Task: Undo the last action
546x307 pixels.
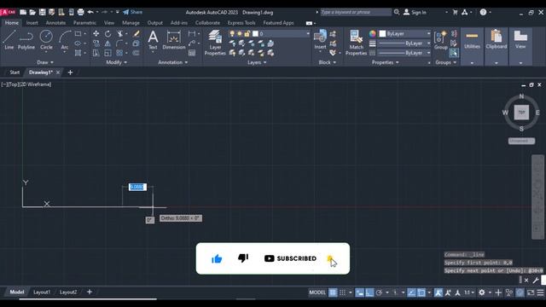Action: (x=90, y=12)
